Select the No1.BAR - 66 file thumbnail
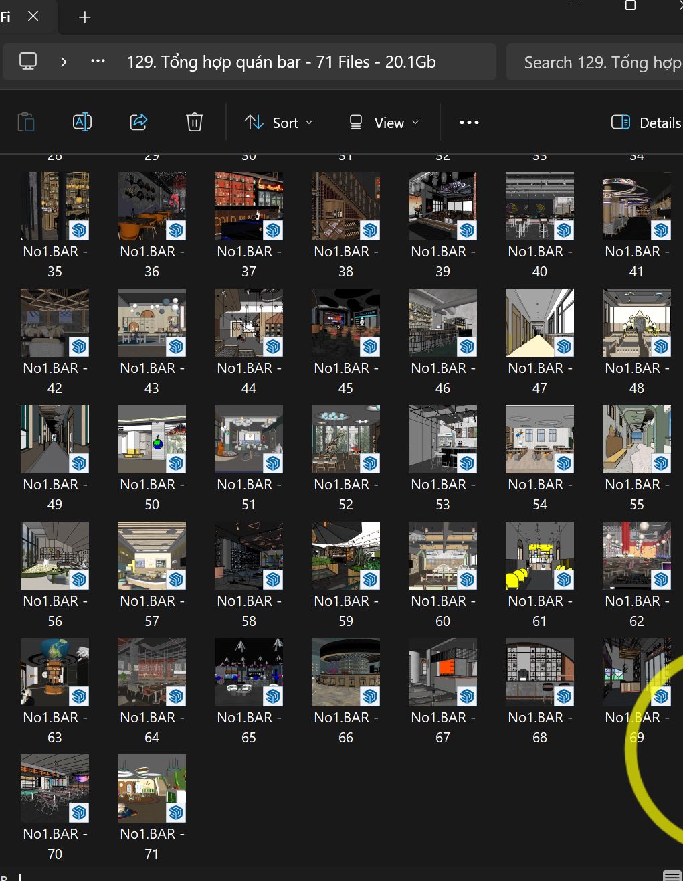683x881 pixels. tap(346, 672)
